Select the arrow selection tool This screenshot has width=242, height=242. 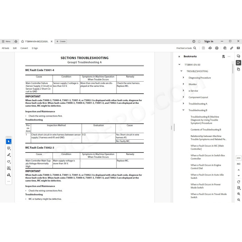9,141
